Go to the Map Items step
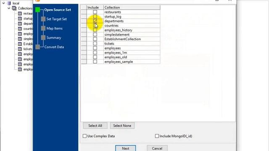This screenshot has height=151, width=269. click(54, 29)
